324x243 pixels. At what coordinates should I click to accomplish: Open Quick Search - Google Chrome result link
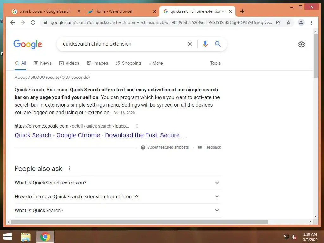click(100, 135)
